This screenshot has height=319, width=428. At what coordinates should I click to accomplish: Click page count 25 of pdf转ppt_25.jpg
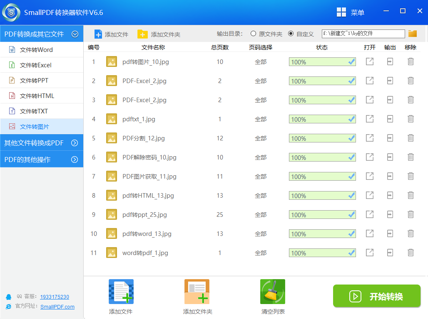click(220, 215)
